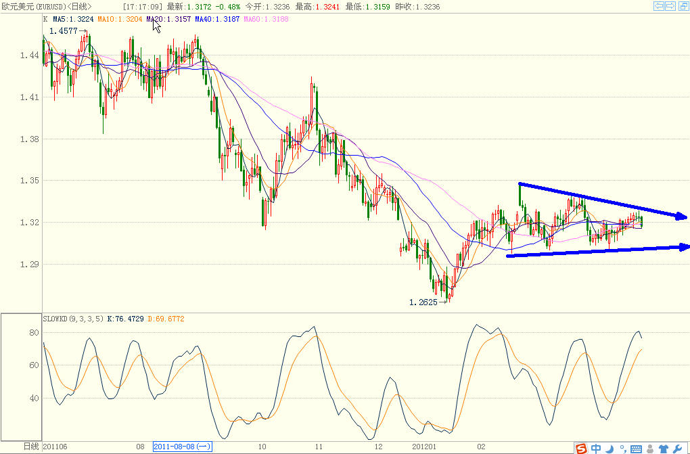Click the 最低:1.3159 low price text
The image size is (690, 454).
click(367, 7)
